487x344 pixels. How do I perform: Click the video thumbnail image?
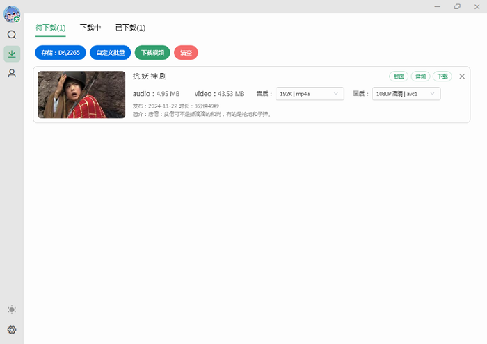coord(81,95)
